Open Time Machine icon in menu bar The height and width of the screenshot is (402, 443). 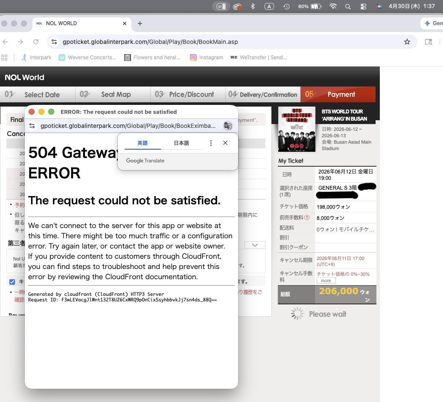[x=286, y=6]
